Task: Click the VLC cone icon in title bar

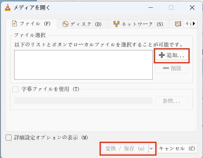Action: coord(8,7)
